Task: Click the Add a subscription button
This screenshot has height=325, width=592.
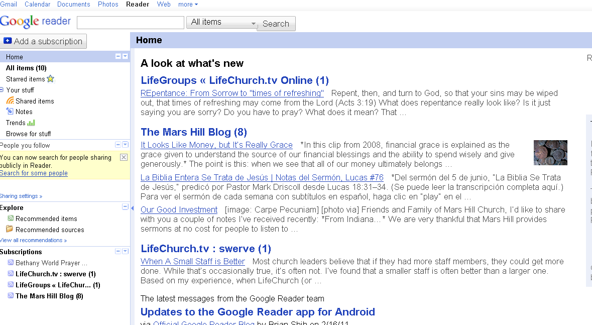Action: [43, 41]
